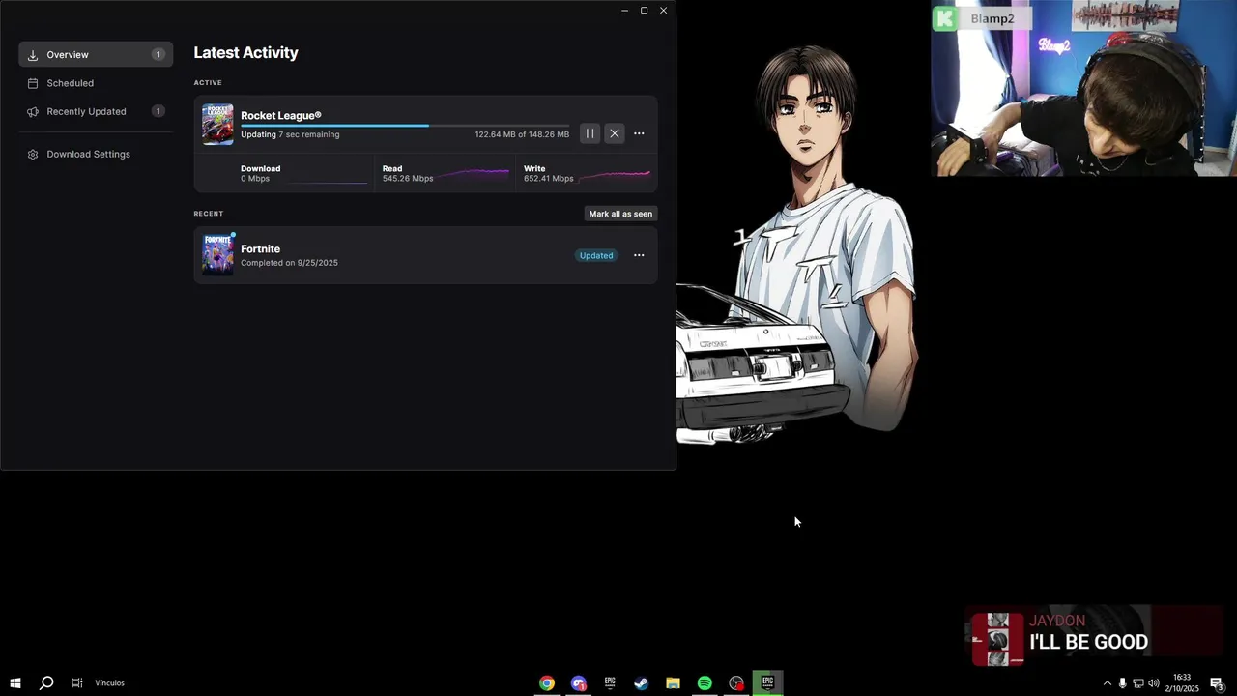1237x696 pixels.
Task: Close the Epic downloads window
Action: click(x=663, y=11)
